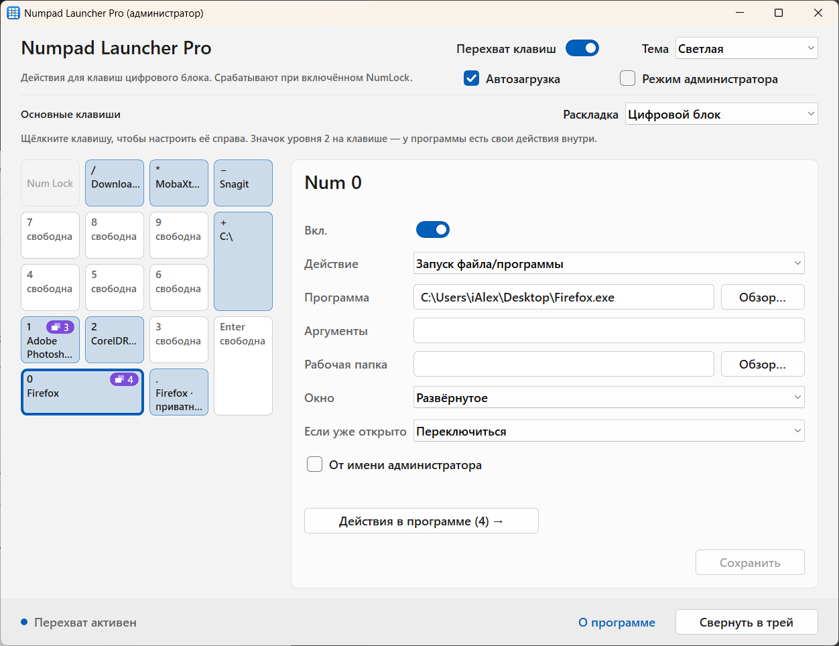
Task: Click Обзор next to the Программа field
Action: 763,297
